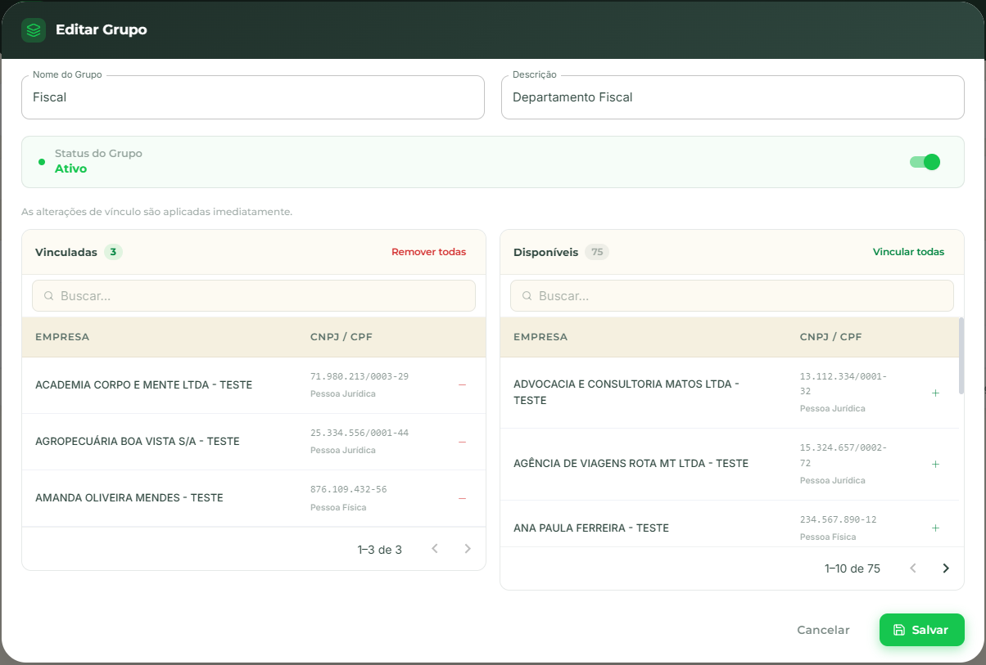The width and height of the screenshot is (986, 665).
Task: Add ANA PAULA FERREIRA with plus icon
Action: click(935, 528)
